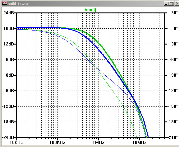Click the -120° phase axis label
Viewport: 179px width, 147px height.
[173, 91]
